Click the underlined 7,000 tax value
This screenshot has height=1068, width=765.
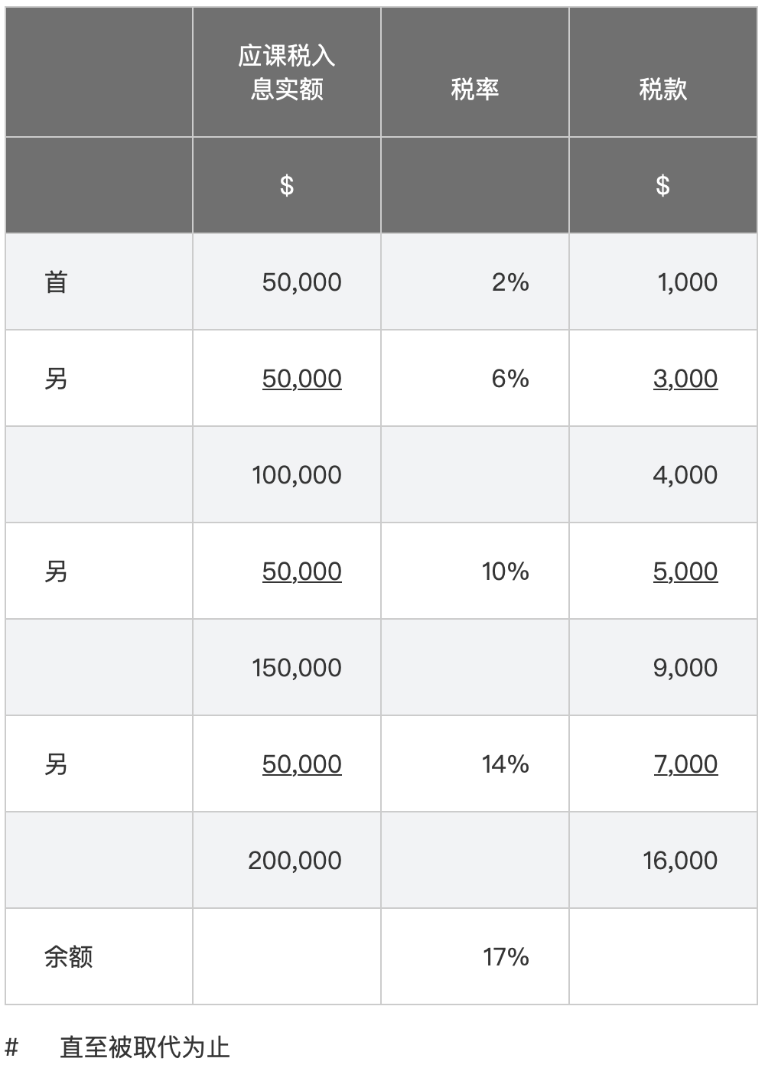tap(685, 764)
